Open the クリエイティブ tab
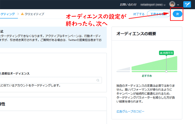This screenshot has width=195, height=124. point(34,14)
